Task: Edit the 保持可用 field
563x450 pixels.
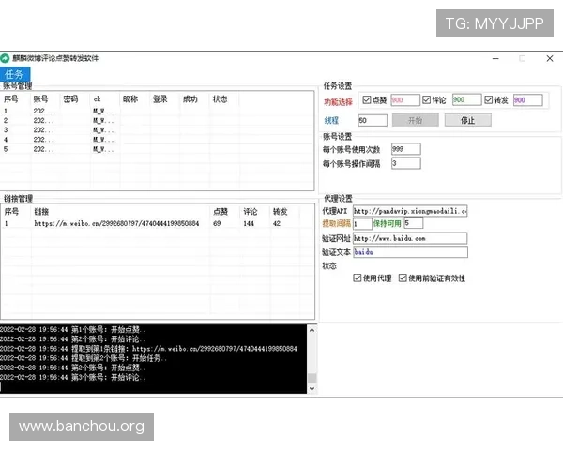Action: [413, 223]
